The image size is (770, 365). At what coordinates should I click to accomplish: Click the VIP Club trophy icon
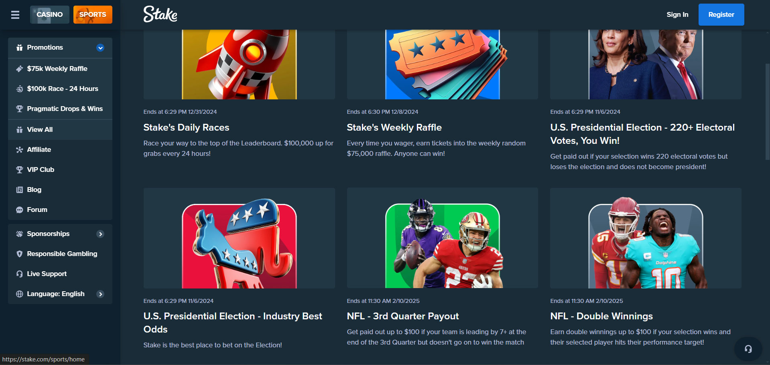point(19,170)
